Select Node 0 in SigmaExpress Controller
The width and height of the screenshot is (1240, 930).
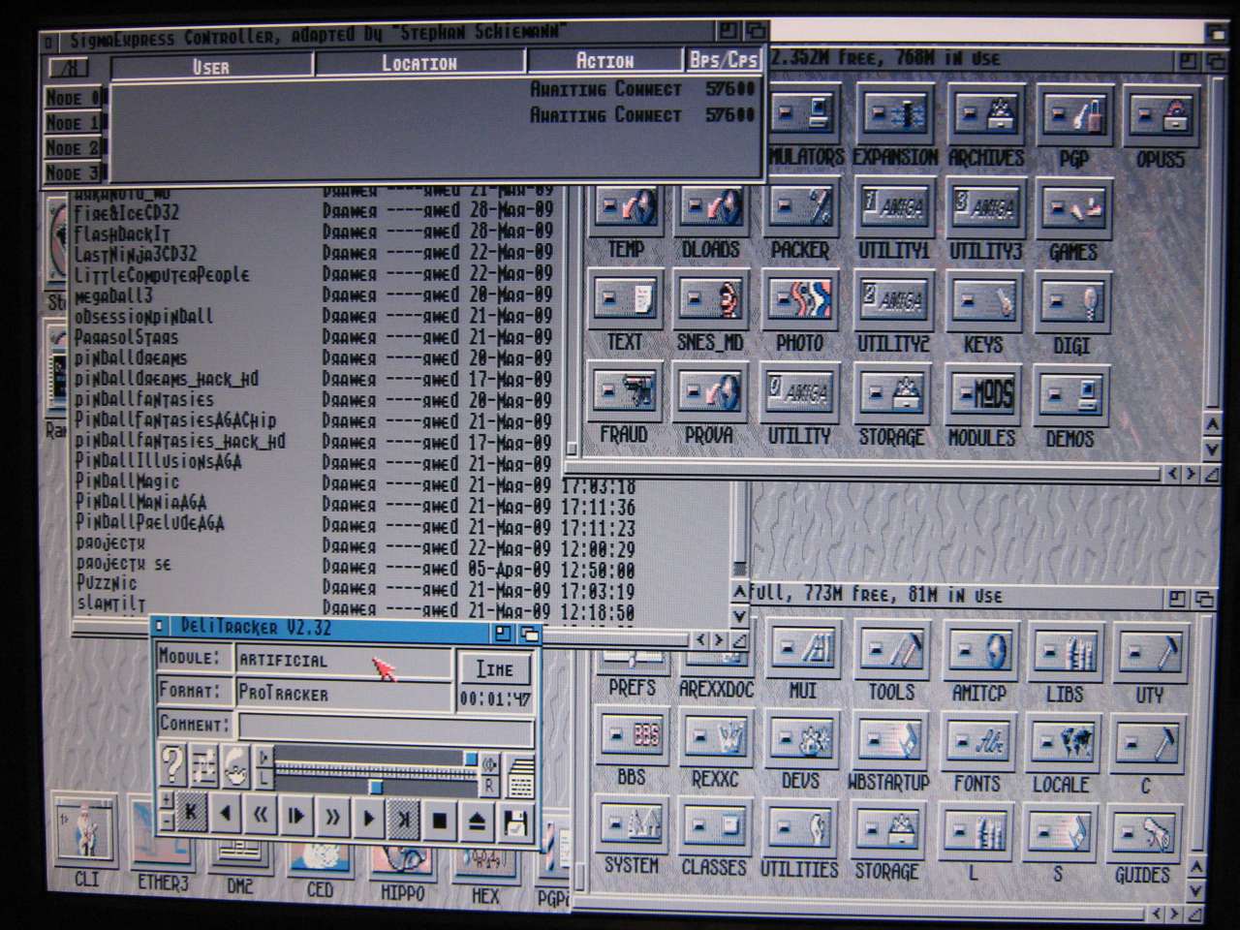click(73, 98)
